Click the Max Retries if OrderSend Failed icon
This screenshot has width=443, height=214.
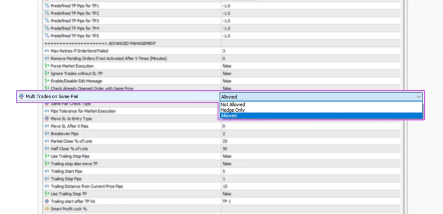tap(47, 51)
